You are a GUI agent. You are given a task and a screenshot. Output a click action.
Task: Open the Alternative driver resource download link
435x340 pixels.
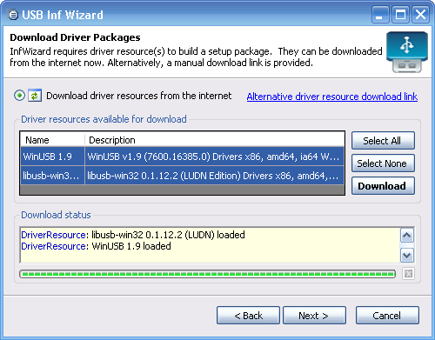click(x=332, y=97)
